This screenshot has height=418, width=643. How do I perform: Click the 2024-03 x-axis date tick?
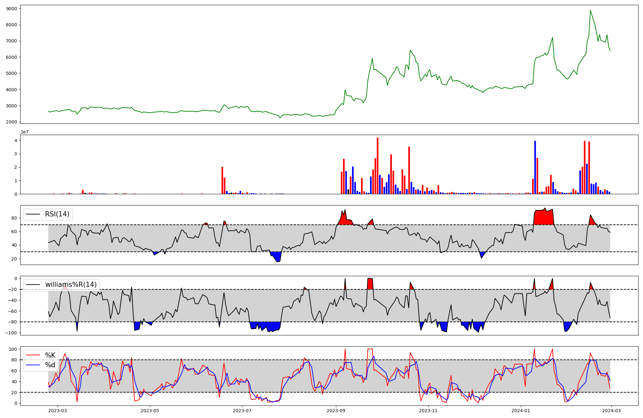(611, 411)
